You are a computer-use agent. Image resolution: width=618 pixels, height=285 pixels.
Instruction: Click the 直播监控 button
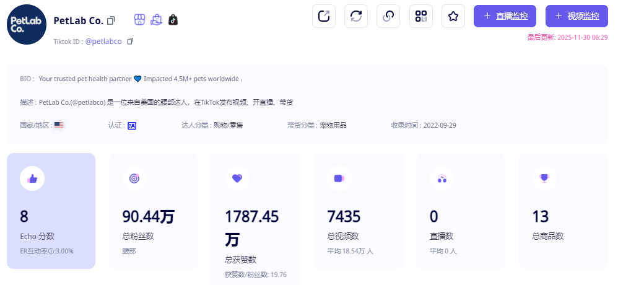505,16
